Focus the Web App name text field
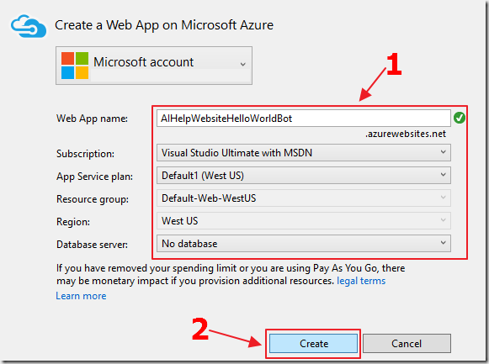The height and width of the screenshot is (364, 489). [x=304, y=119]
